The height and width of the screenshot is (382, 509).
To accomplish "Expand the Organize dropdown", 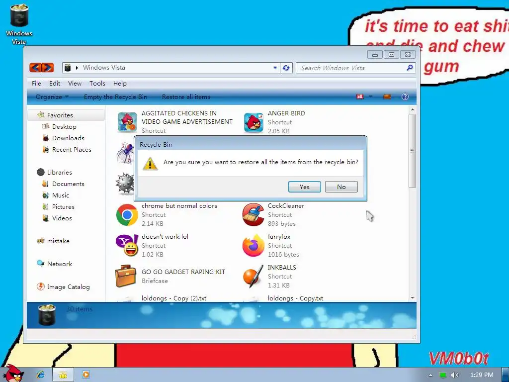I will pos(52,97).
